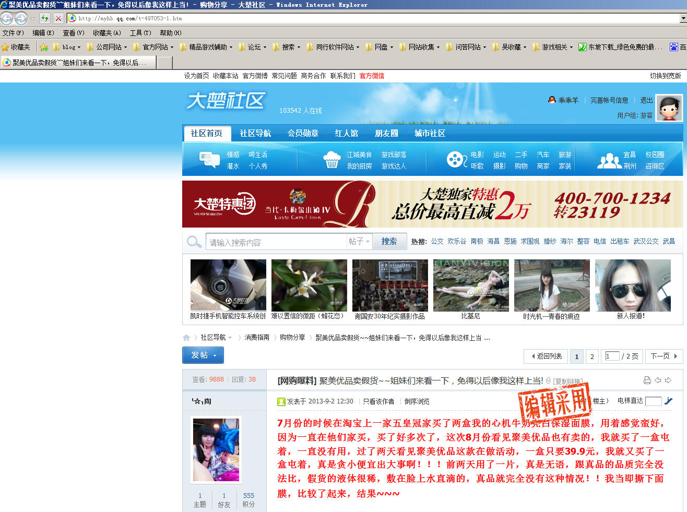
Task: Open the 查看(V) menu
Action: click(74, 33)
